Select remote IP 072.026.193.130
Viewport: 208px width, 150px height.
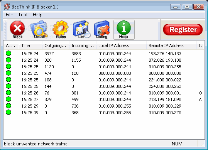pos(165,60)
